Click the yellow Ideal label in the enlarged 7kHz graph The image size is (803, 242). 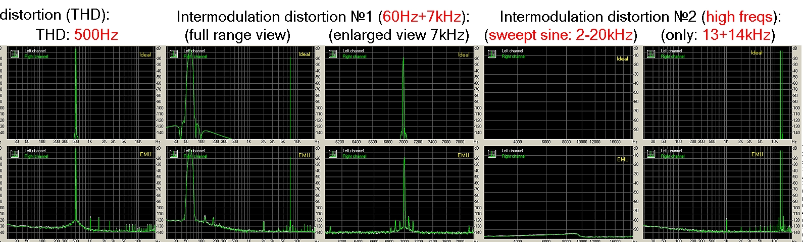point(464,54)
